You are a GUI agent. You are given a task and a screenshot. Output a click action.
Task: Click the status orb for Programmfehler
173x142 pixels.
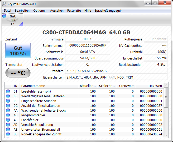click(x=8, y=115)
